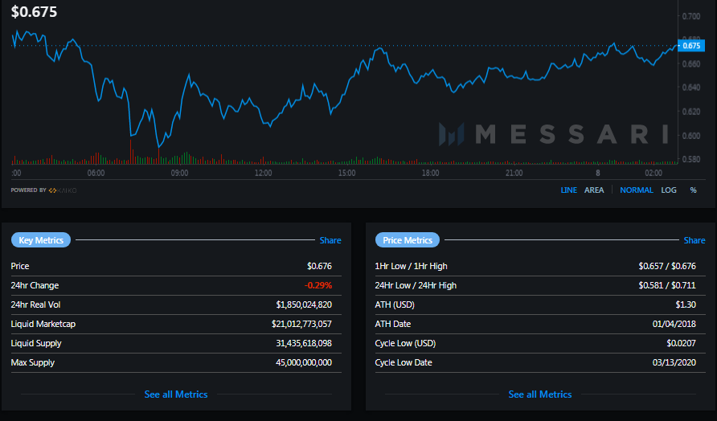Click the 09:00 time axis label
This screenshot has width=717, height=421.
click(180, 173)
